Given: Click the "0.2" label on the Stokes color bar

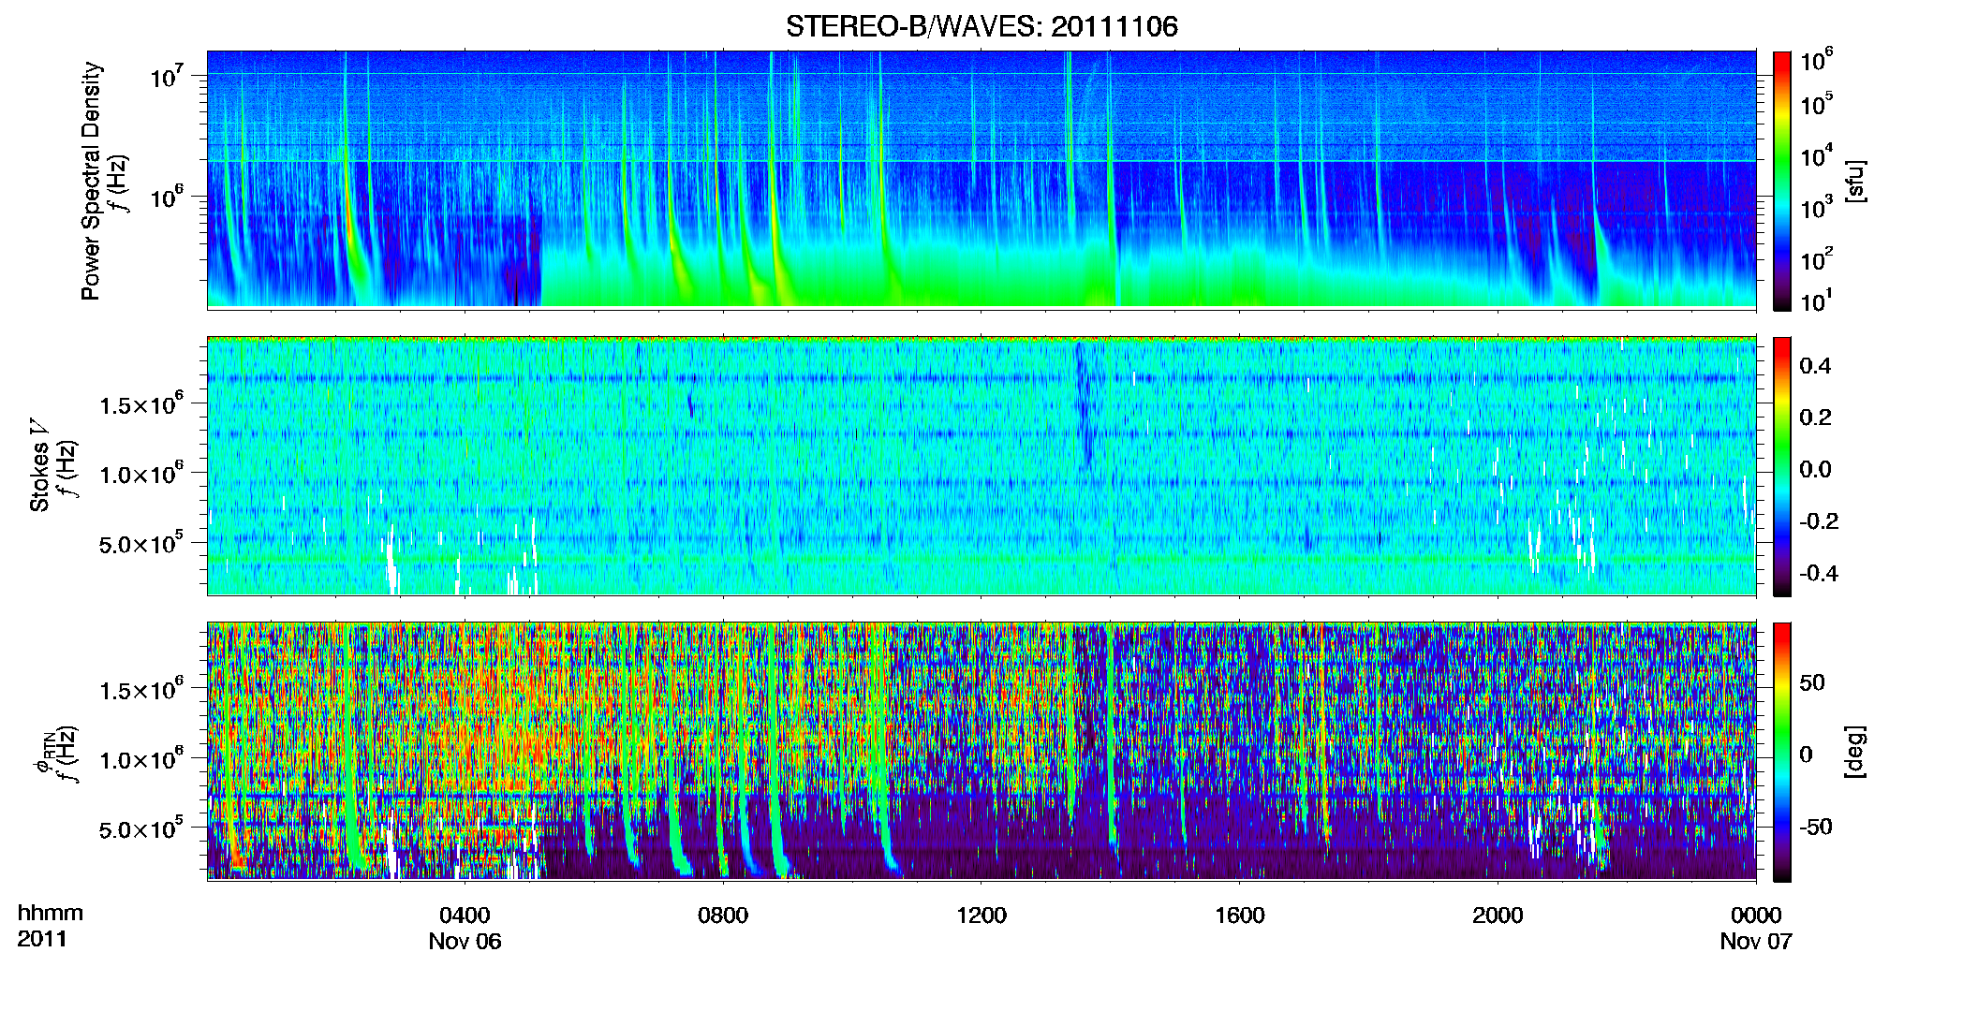Looking at the screenshot, I should 1815,418.
